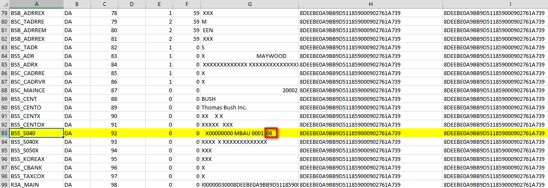The image size is (548, 188).
Task: Click column H hash cell in row 79
Action: 370,13
